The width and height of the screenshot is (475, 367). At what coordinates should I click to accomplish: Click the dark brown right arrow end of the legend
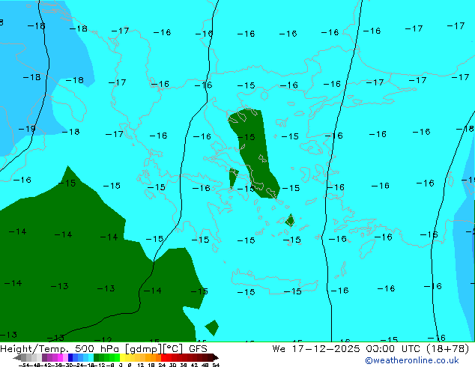pyautogui.click(x=215, y=358)
